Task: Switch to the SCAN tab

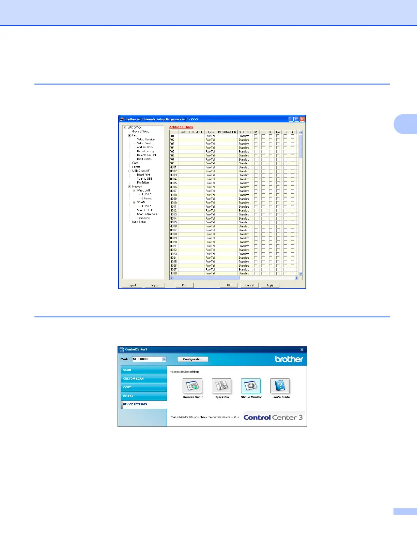Action: click(144, 370)
